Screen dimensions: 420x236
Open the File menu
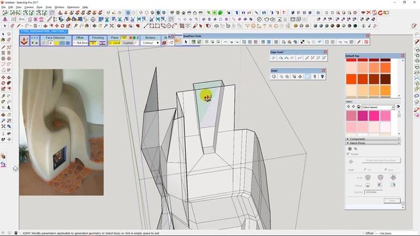tap(3, 7)
